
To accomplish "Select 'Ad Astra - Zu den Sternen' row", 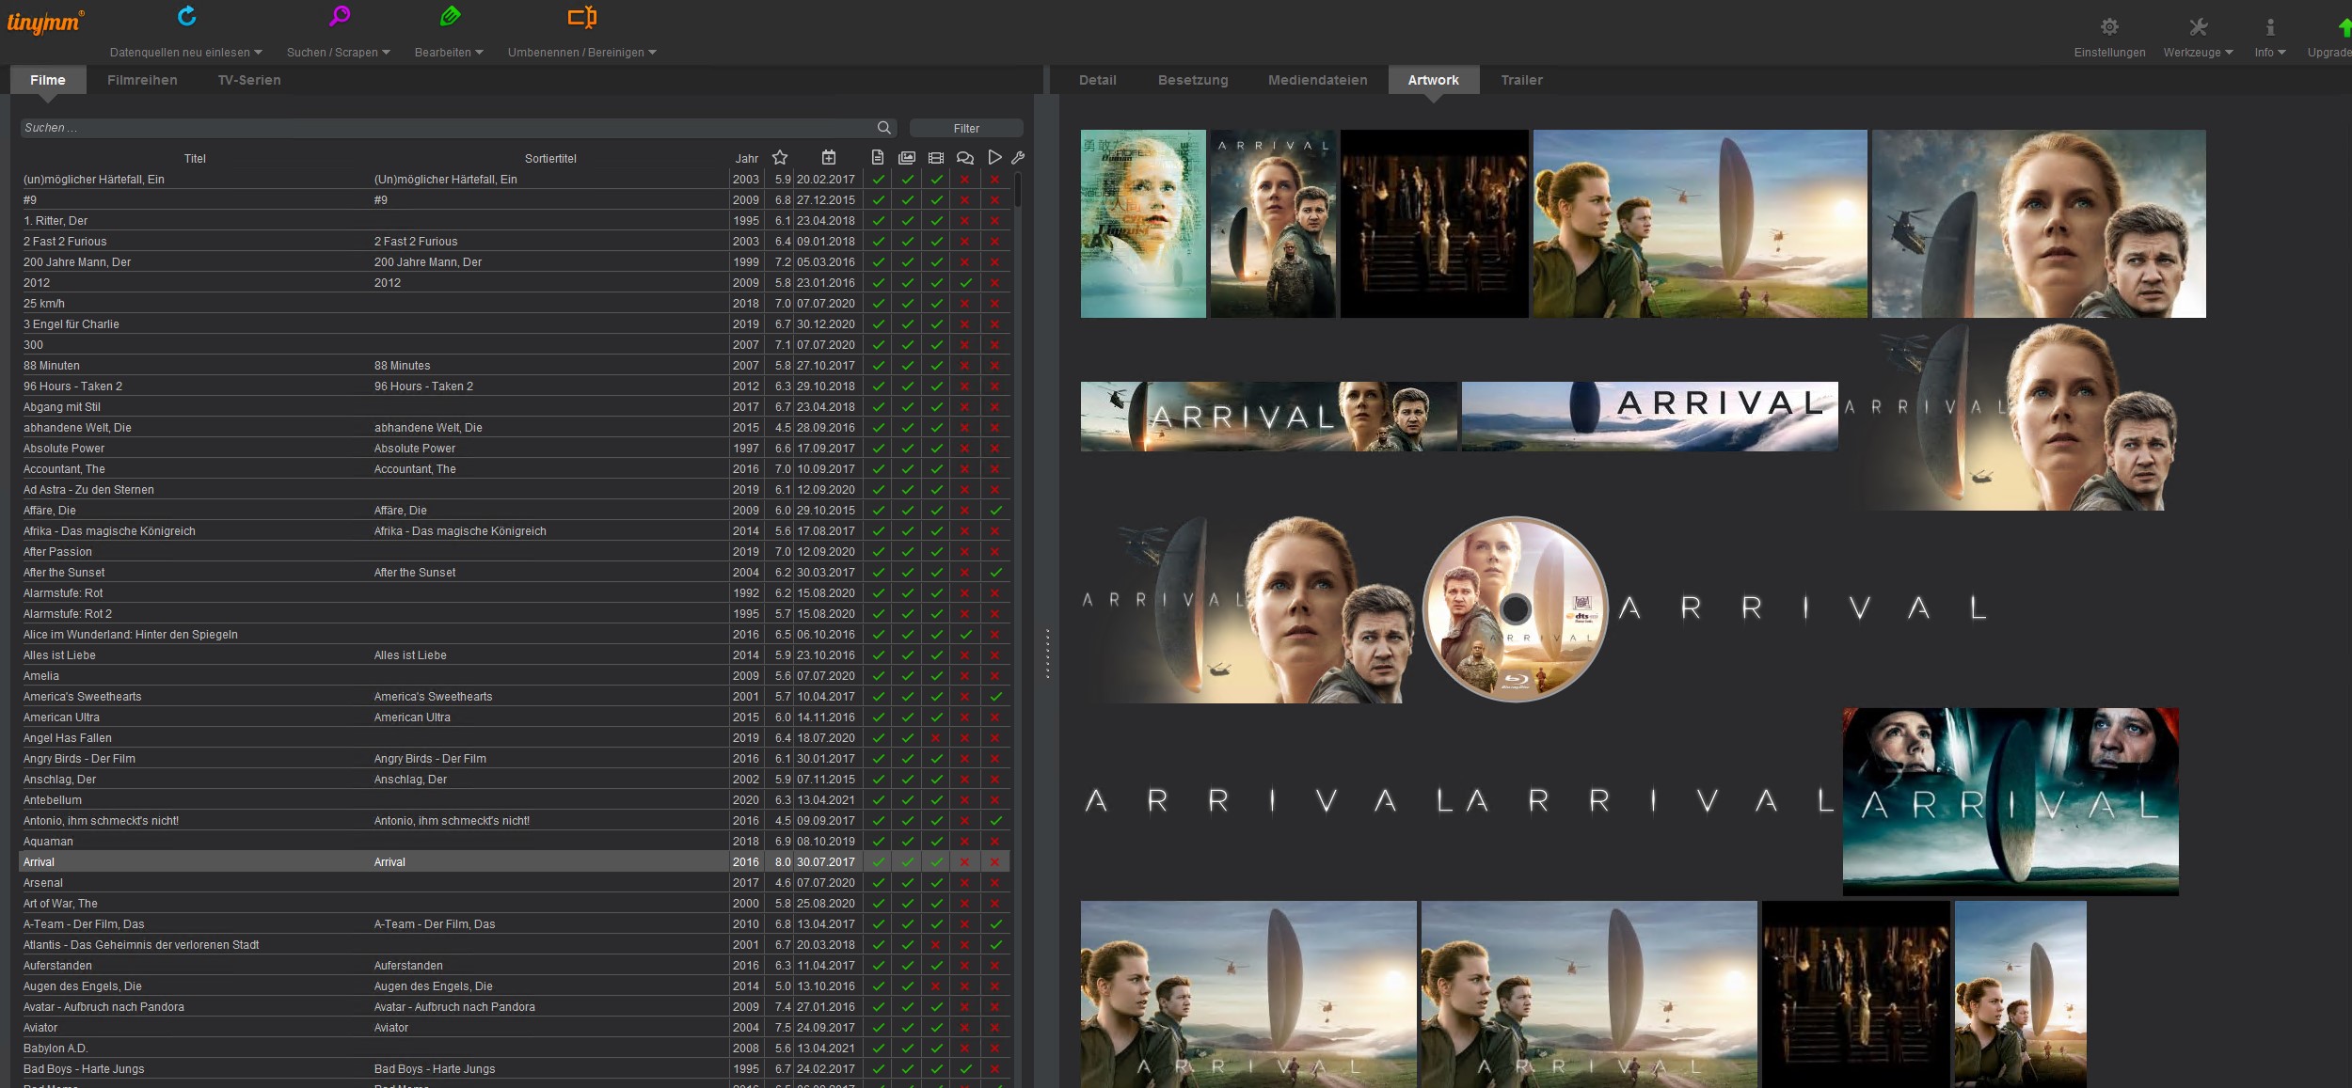I will pos(515,490).
